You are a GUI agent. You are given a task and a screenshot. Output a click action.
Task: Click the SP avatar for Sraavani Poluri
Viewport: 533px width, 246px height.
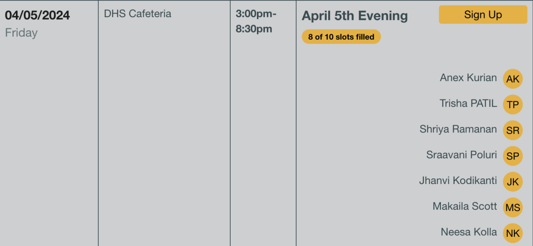(x=513, y=156)
